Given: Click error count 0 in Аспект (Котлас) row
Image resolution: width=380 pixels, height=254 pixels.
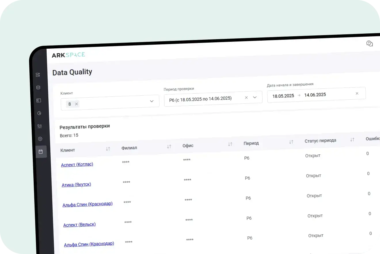Looking at the screenshot, I should (368, 153).
